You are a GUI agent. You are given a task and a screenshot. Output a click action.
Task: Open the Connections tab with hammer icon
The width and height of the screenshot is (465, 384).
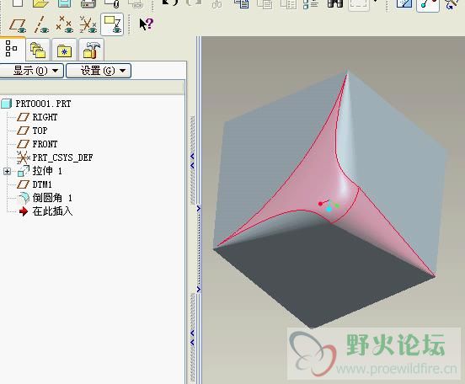pyautogui.click(x=91, y=51)
